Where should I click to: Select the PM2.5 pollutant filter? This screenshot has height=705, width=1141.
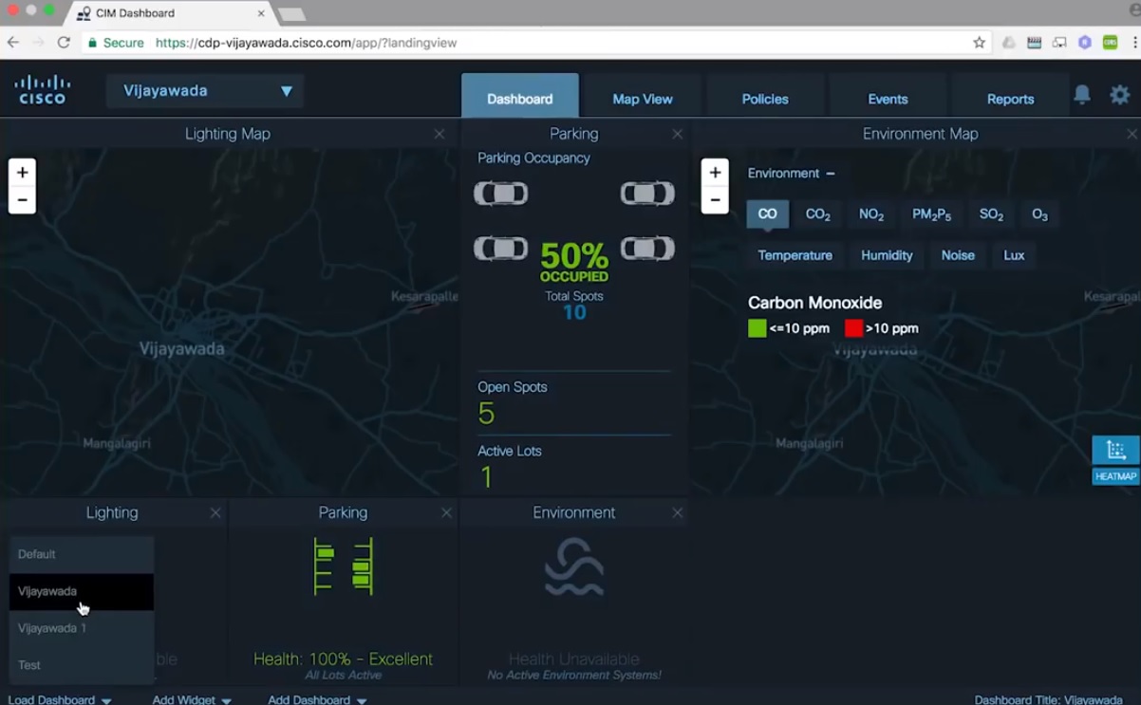pyautogui.click(x=931, y=214)
